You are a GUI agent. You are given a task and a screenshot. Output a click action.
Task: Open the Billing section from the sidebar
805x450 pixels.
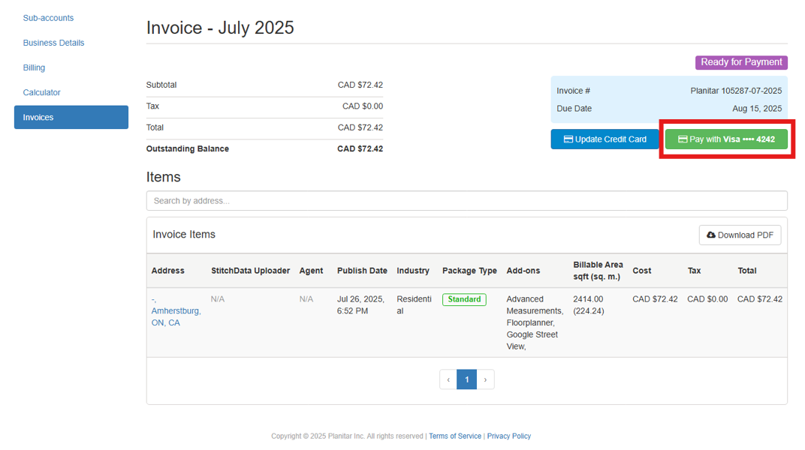click(x=34, y=67)
